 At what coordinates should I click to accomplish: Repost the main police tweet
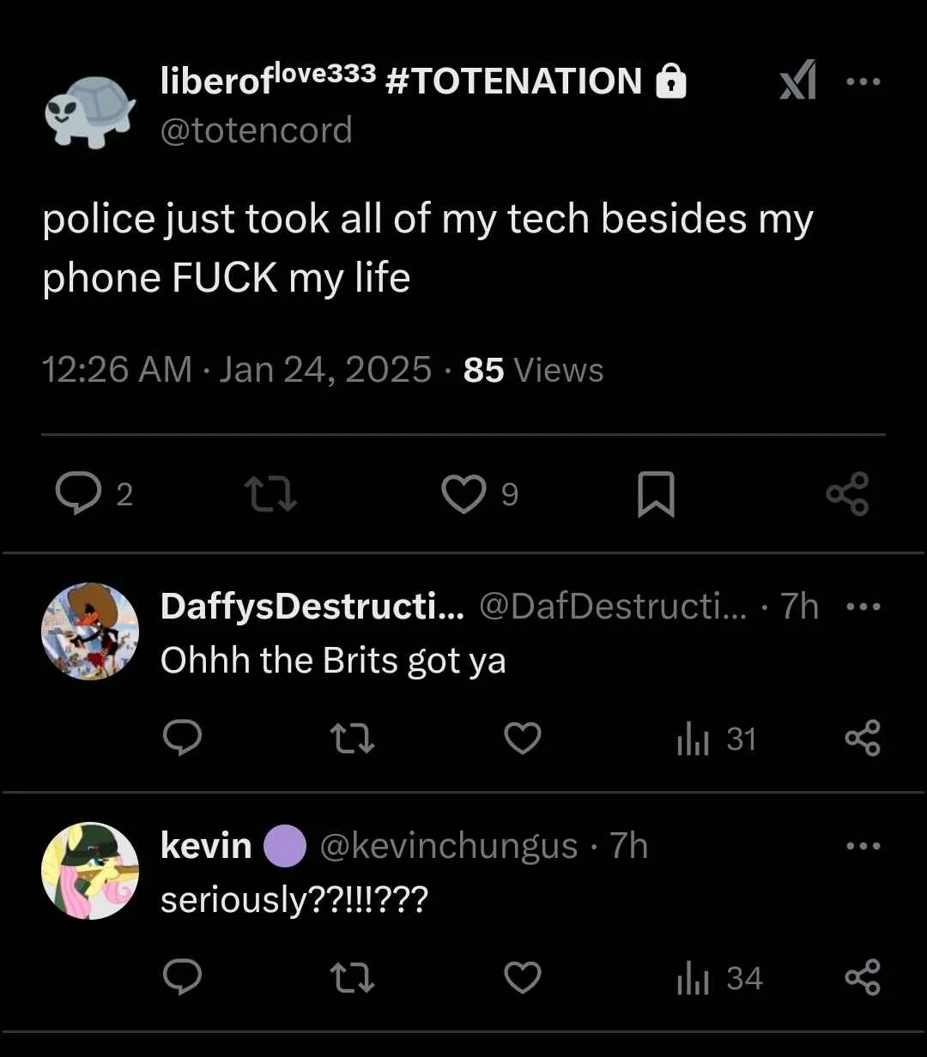pos(270,494)
